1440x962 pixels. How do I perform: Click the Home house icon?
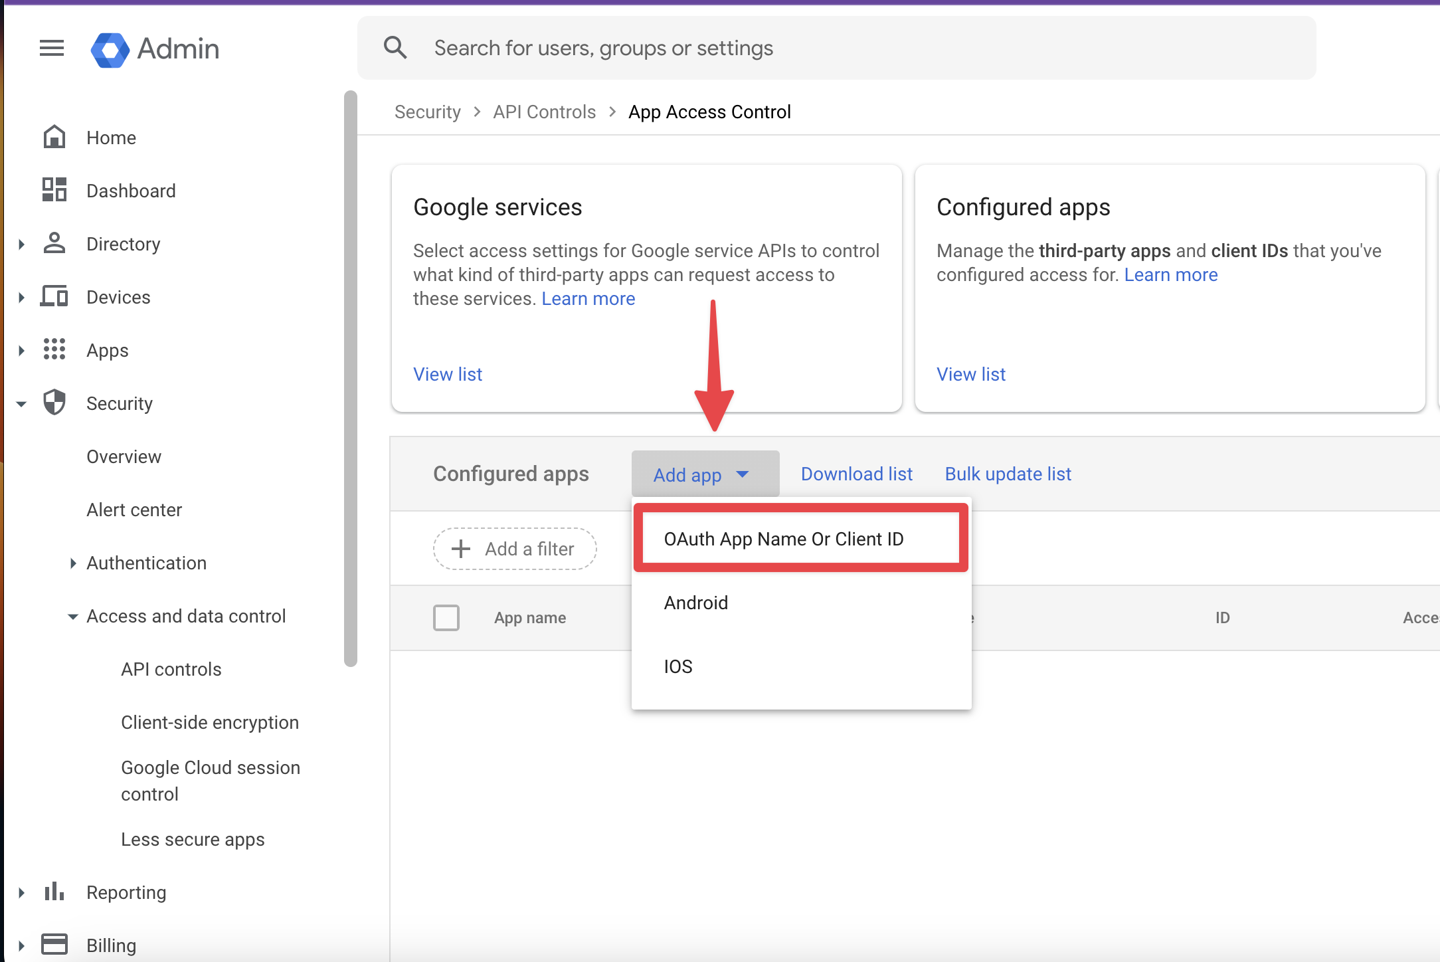[x=54, y=137]
